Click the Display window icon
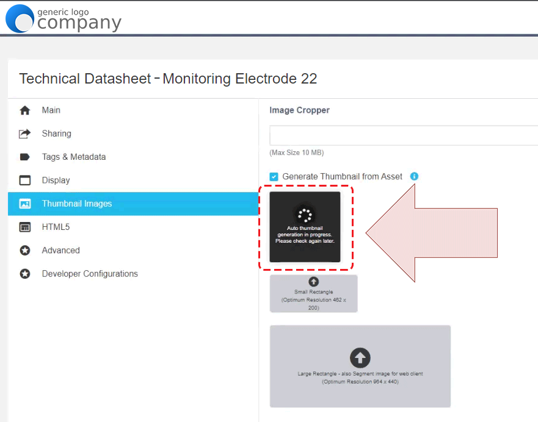Viewport: 538px width, 422px height. [24, 180]
